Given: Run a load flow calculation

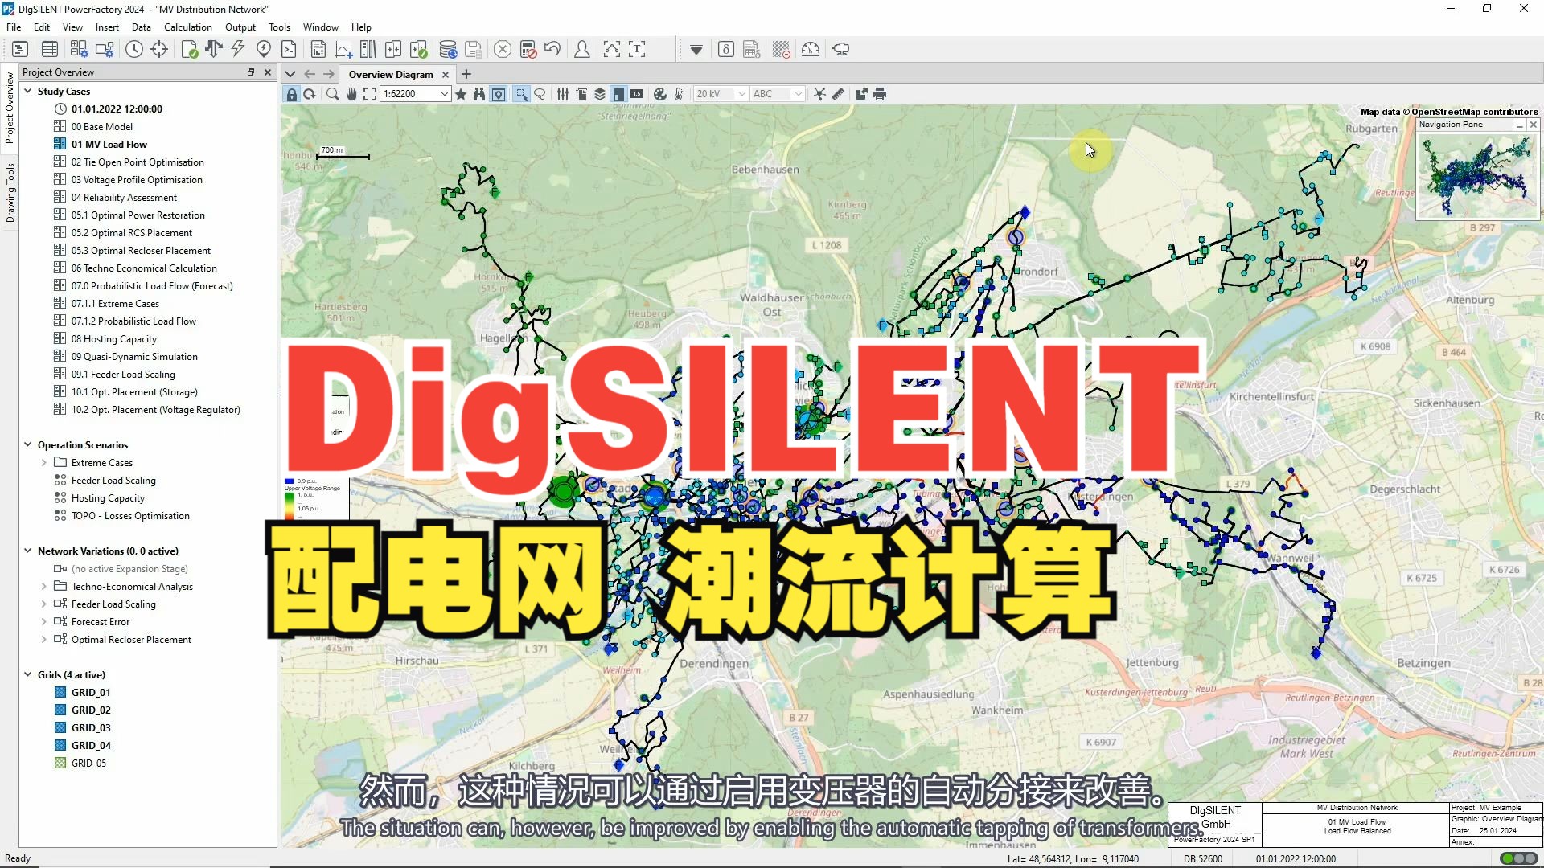Looking at the screenshot, I should click(213, 49).
